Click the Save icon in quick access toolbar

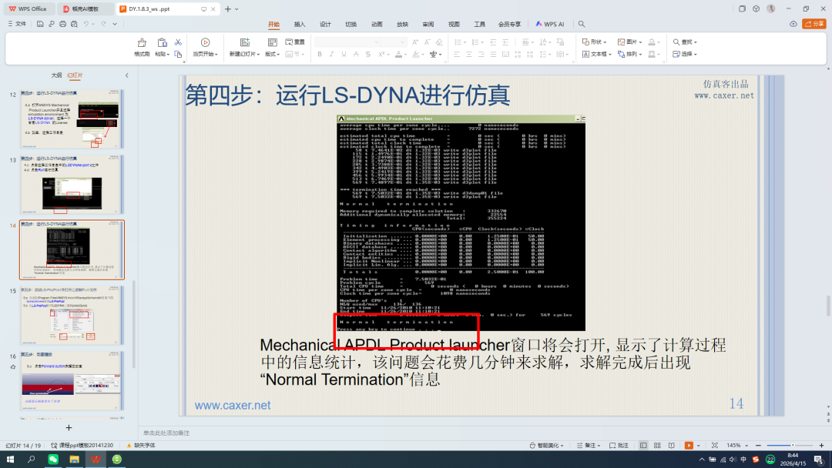(40, 24)
